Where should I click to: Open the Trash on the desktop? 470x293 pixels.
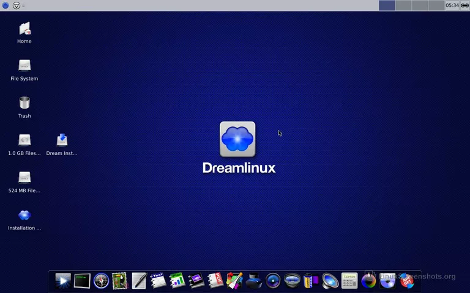(24, 103)
